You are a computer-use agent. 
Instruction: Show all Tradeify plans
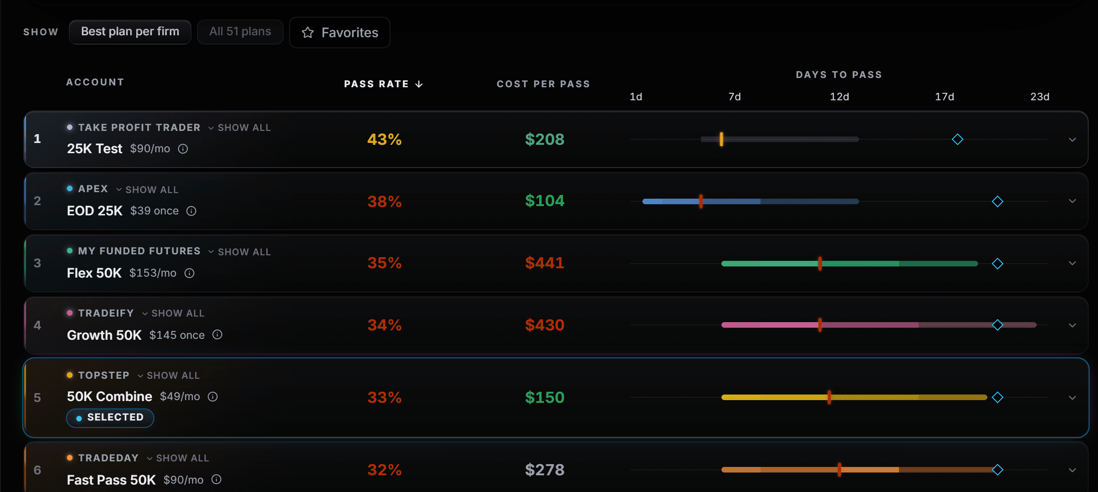click(173, 313)
